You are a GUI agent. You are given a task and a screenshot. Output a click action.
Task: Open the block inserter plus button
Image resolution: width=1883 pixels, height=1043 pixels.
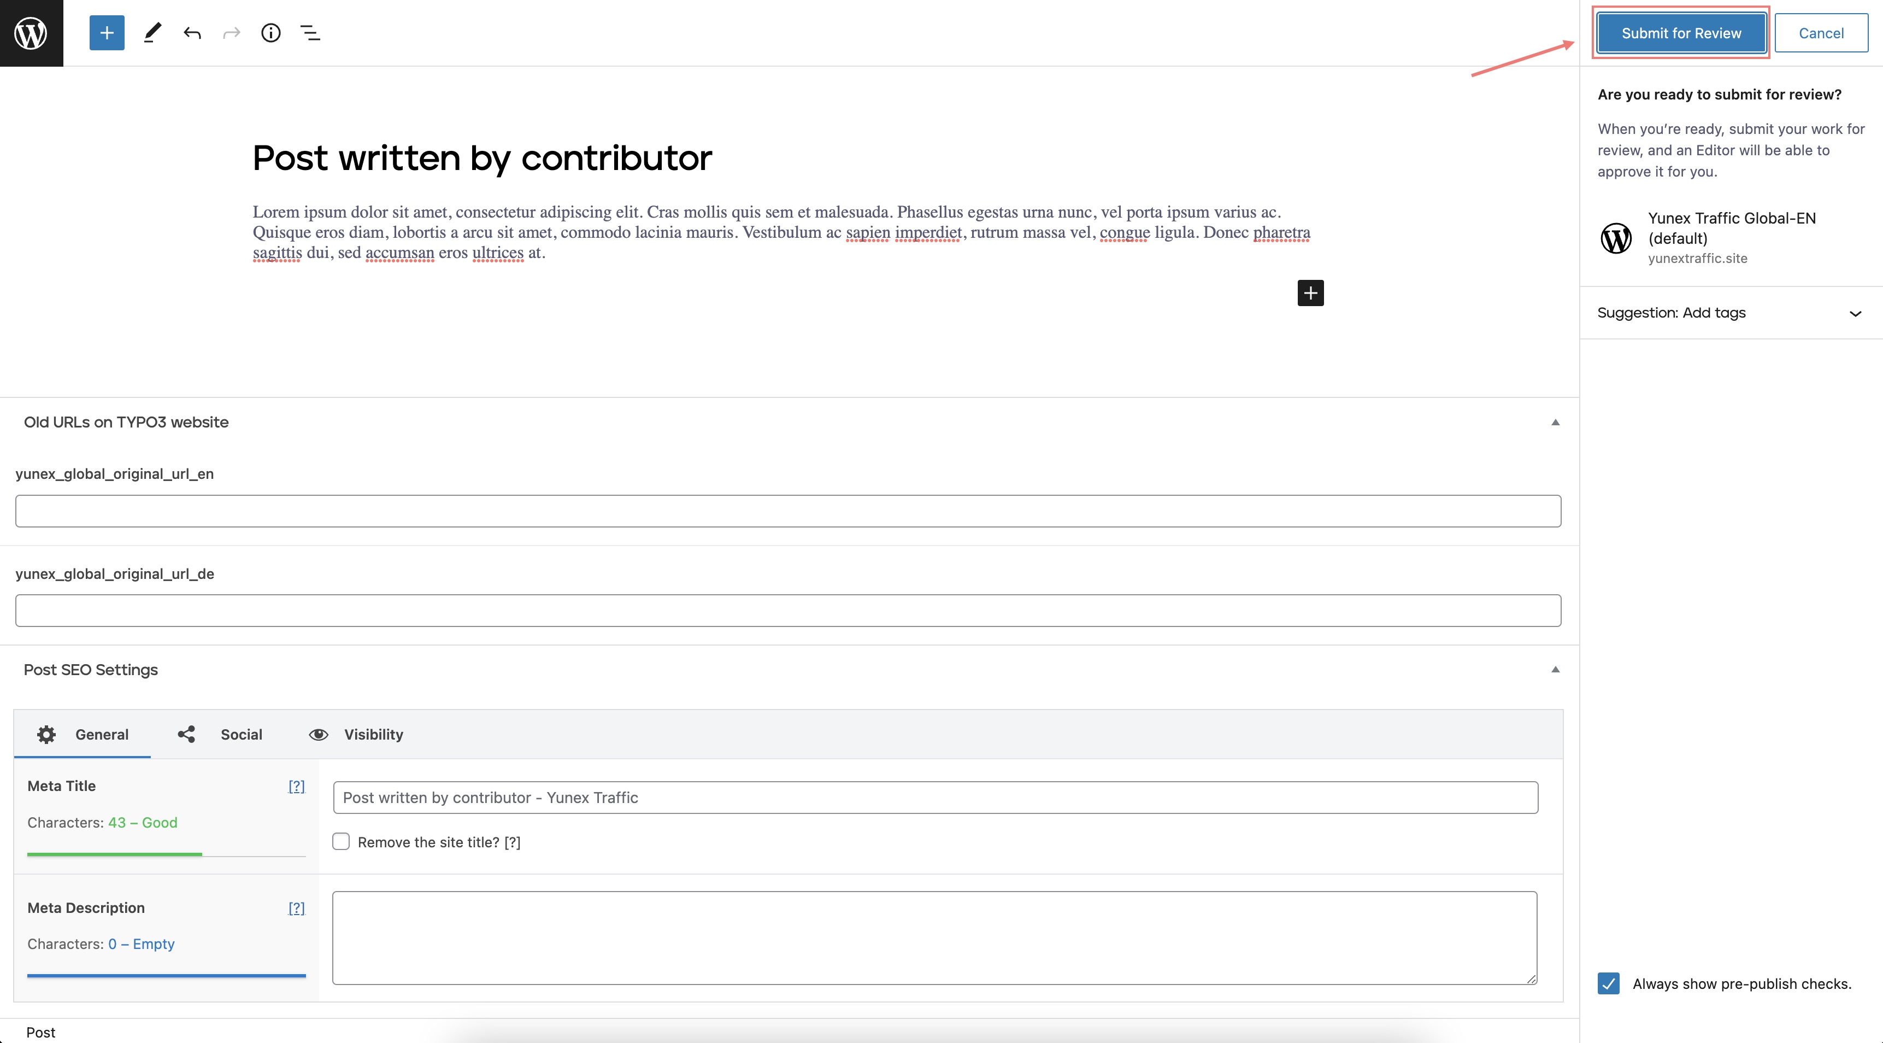pyautogui.click(x=107, y=33)
